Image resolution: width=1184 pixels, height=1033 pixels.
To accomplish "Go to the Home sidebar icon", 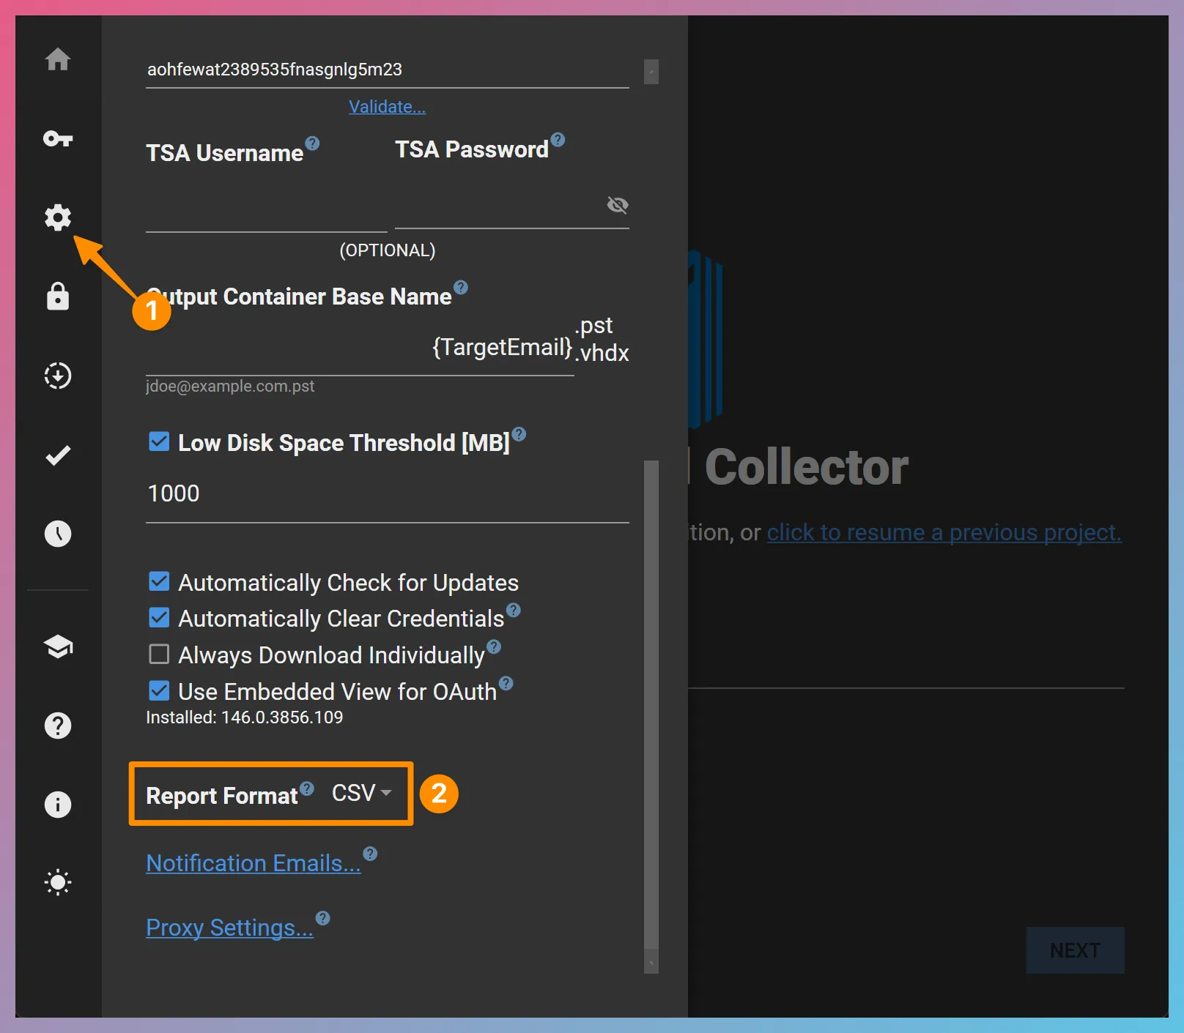I will click(x=58, y=59).
